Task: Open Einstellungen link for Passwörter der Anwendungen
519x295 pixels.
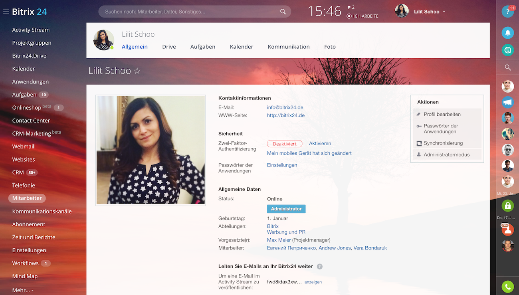Action: pos(282,165)
